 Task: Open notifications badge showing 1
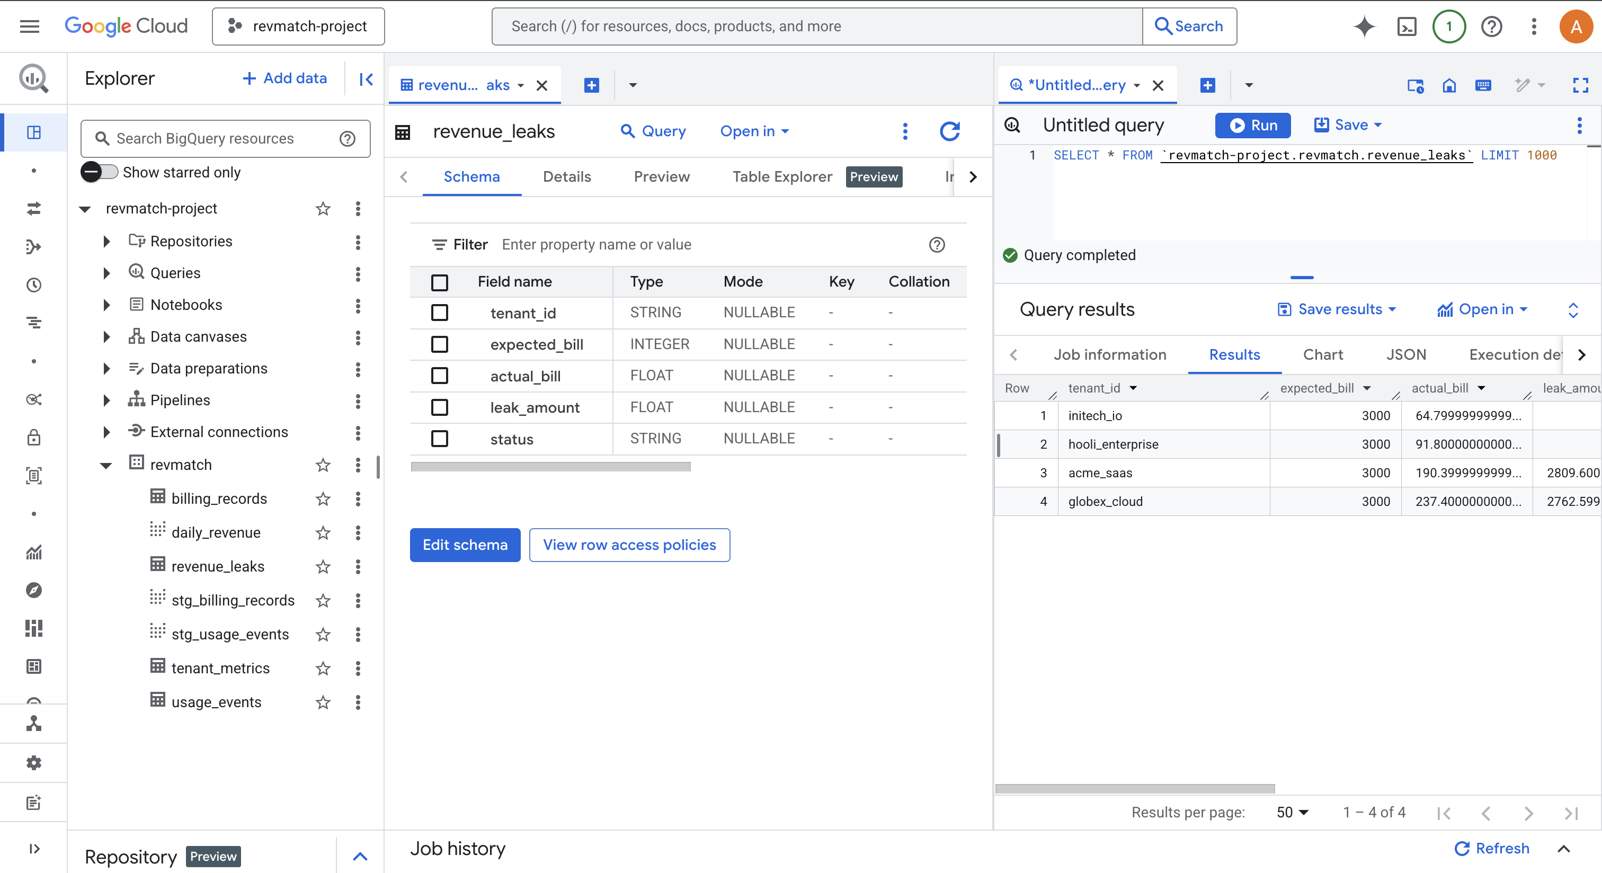[1449, 26]
